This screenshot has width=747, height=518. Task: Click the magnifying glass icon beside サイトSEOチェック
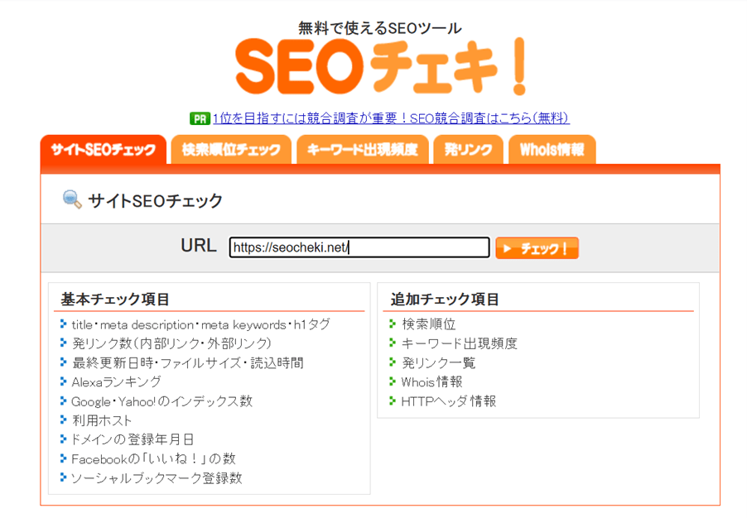(x=72, y=199)
